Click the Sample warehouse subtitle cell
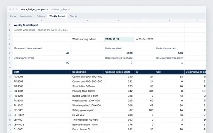The width and height of the screenshot is (213, 133). pyautogui.click(x=42, y=30)
